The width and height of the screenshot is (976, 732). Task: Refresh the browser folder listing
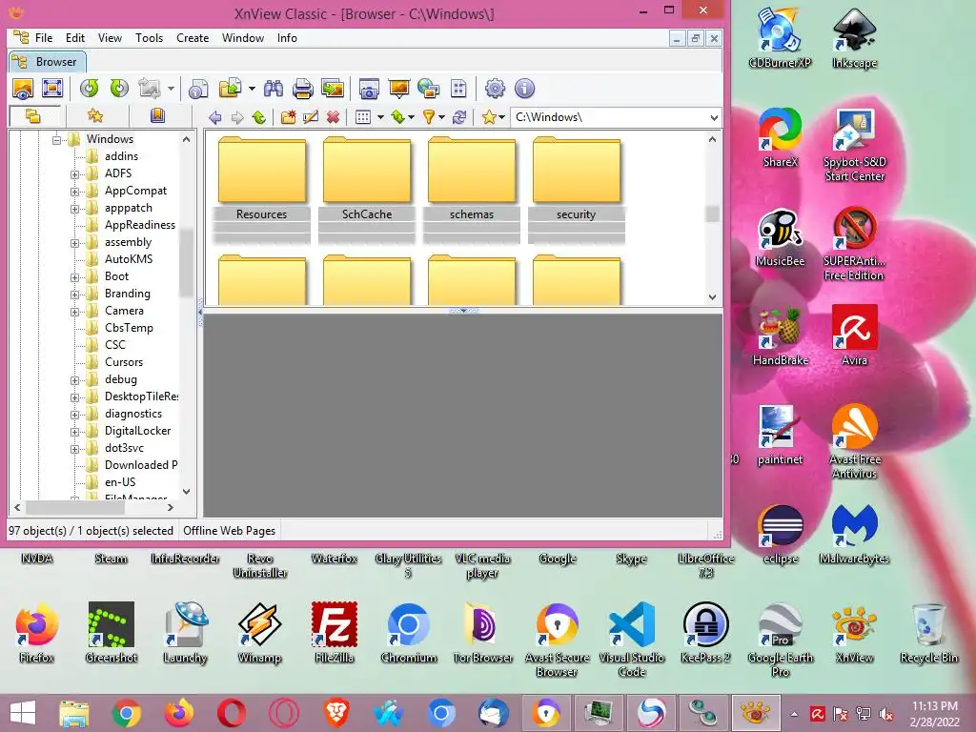[x=459, y=117]
